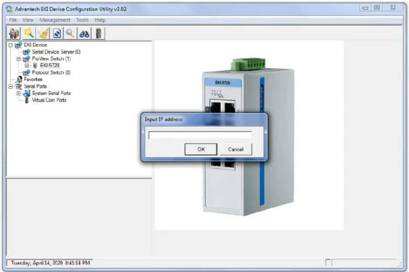Select the Protocol Switch (0) row
409x272 pixels.
coord(51,72)
